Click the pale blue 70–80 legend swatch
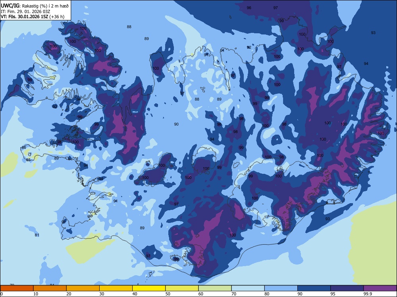This screenshot has width=397, height=297. click(248, 288)
